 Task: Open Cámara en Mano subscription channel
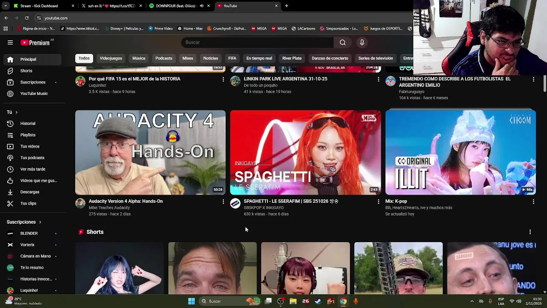point(32,256)
